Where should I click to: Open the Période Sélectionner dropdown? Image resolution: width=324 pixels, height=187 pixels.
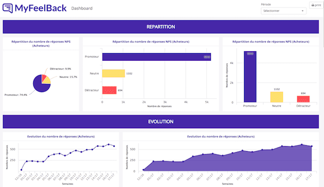[284, 11]
